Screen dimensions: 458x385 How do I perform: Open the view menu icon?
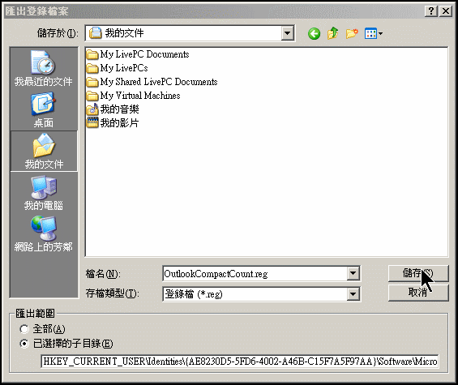tap(374, 33)
